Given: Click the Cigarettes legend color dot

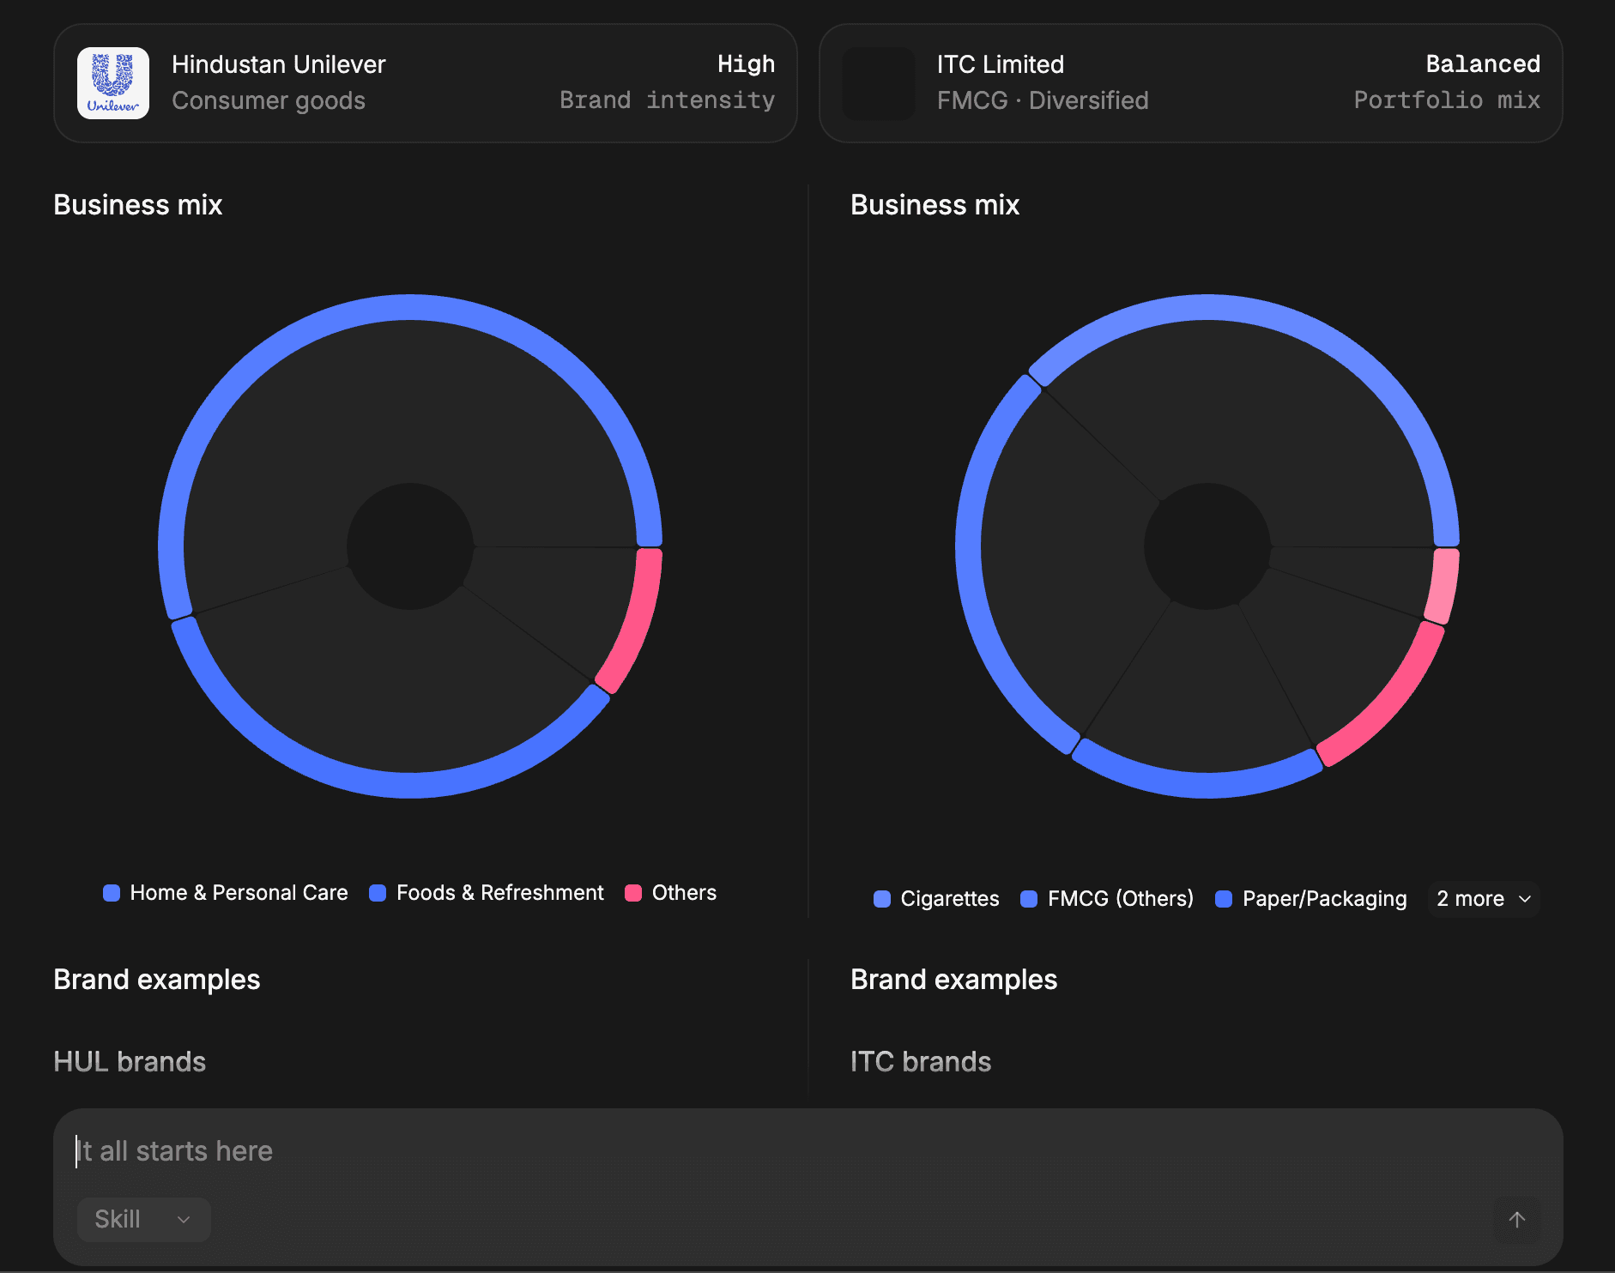Looking at the screenshot, I should (x=881, y=899).
